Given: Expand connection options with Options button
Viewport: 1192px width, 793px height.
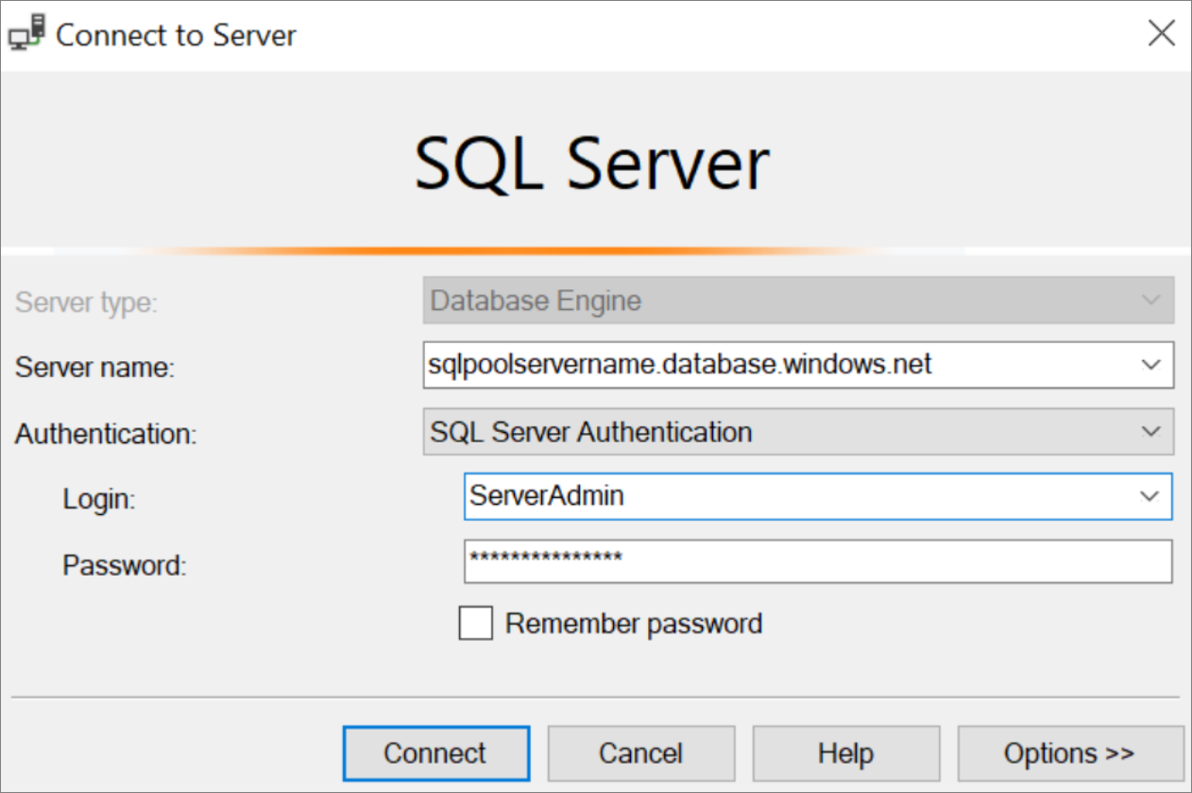Looking at the screenshot, I should pyautogui.click(x=1070, y=752).
